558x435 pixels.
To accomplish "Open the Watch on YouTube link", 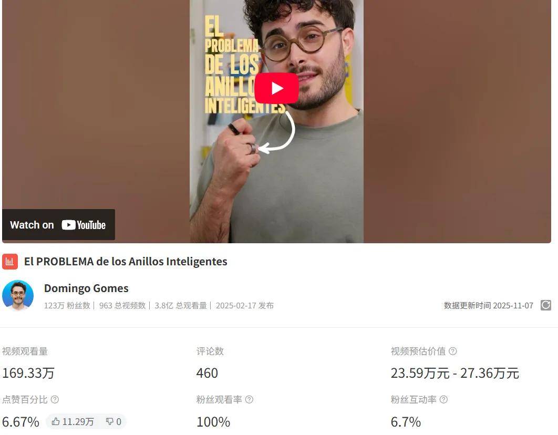I will [x=58, y=224].
